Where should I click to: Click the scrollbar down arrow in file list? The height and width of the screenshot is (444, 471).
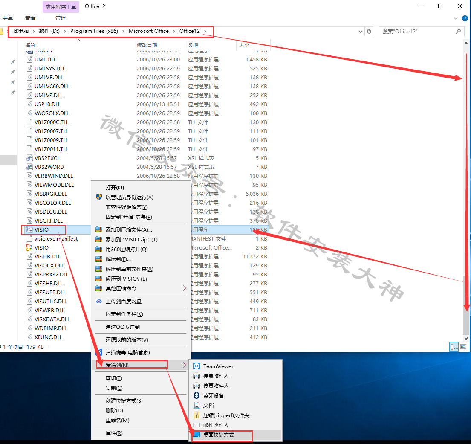tap(466, 338)
